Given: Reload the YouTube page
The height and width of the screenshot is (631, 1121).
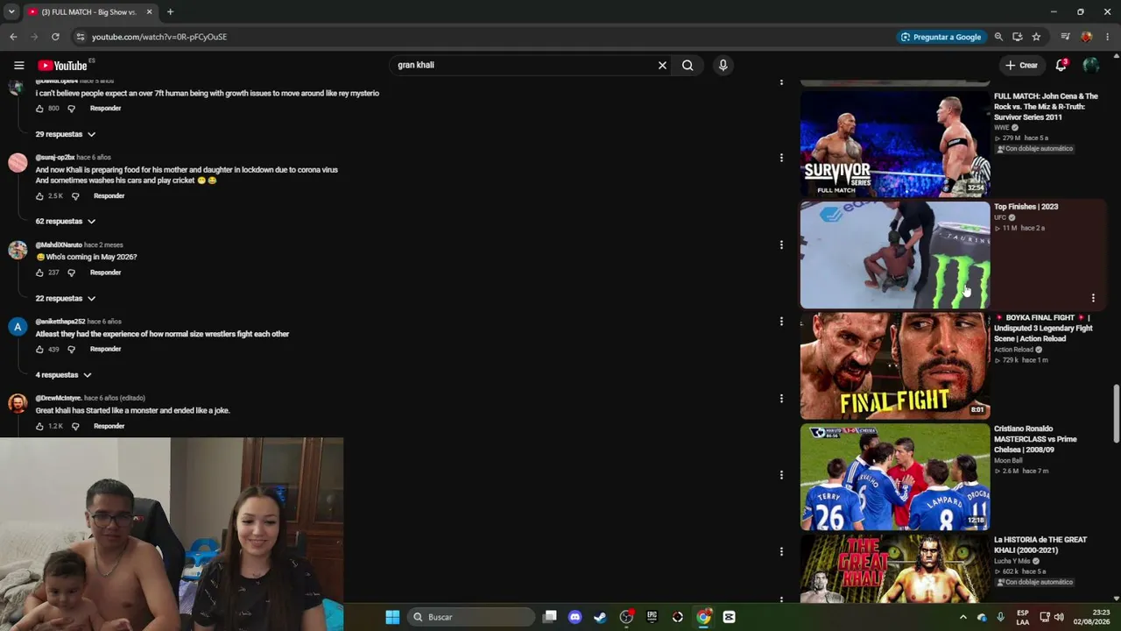Looking at the screenshot, I should coord(55,37).
